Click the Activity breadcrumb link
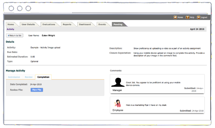 coord(11,29)
